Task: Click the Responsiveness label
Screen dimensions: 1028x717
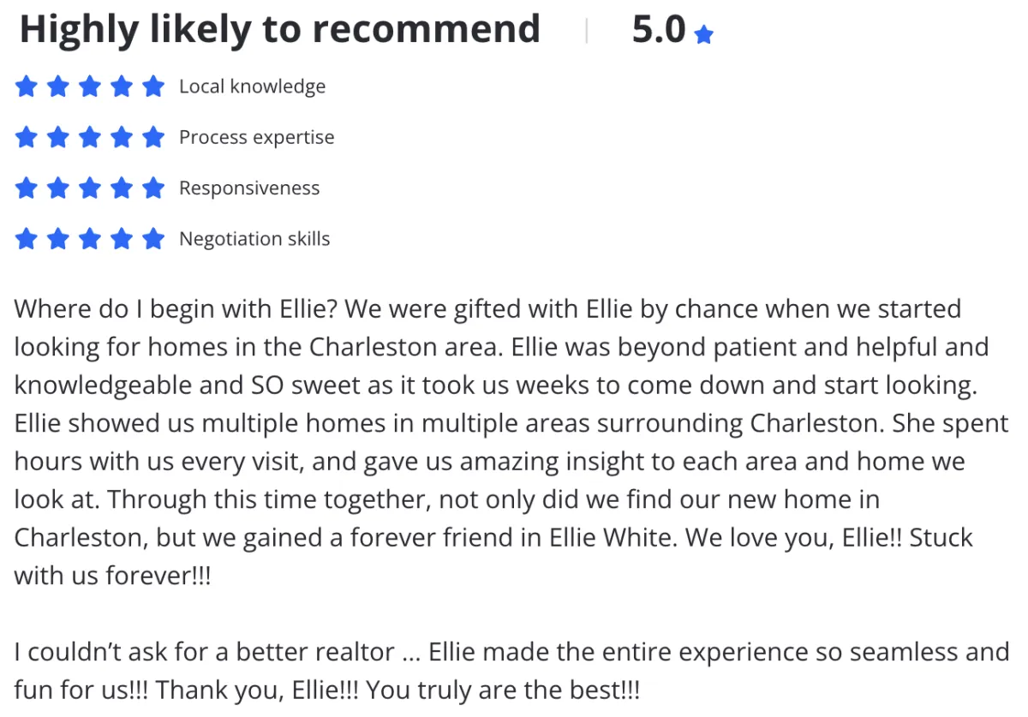Action: pos(248,188)
